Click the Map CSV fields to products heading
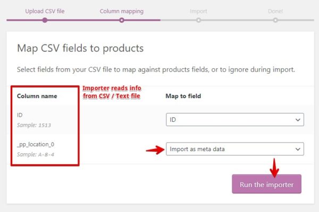 (80, 48)
